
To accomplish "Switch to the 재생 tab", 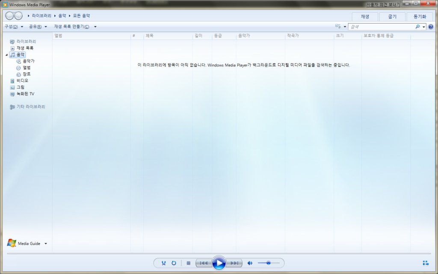I will (x=365, y=17).
